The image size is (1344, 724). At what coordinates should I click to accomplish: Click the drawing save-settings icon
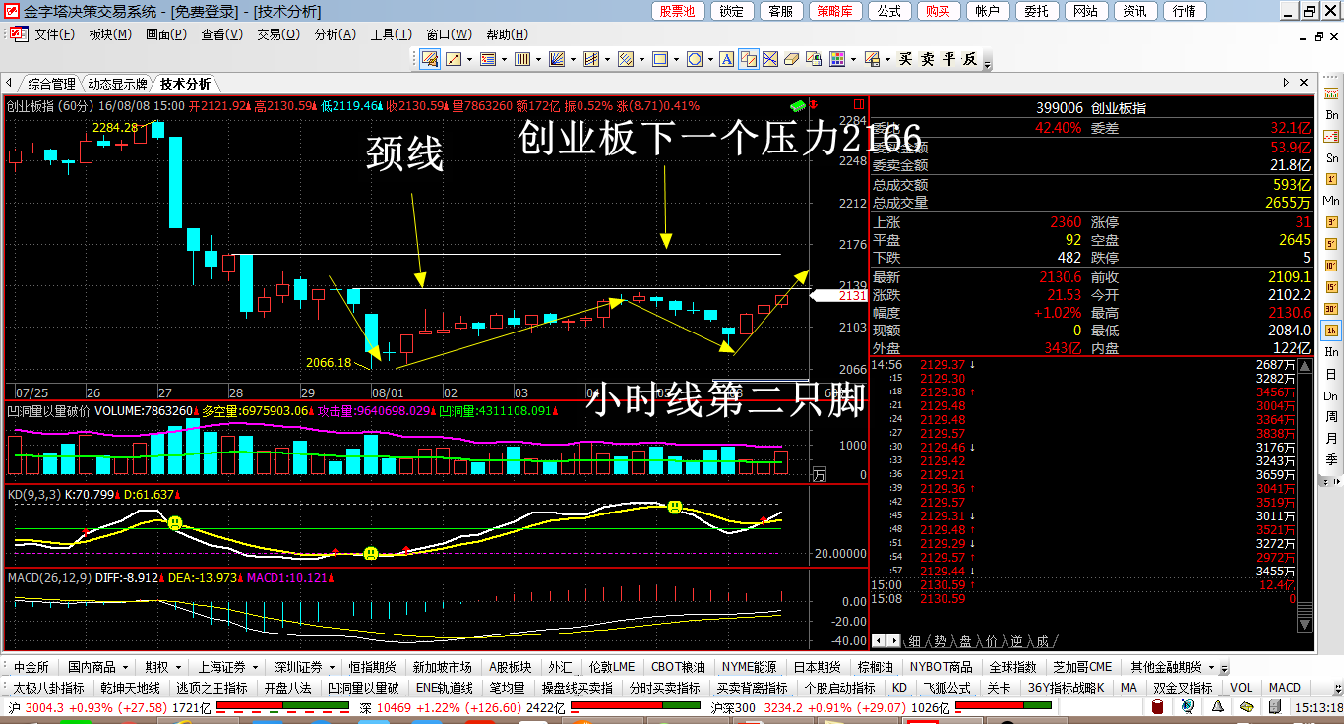click(x=872, y=59)
